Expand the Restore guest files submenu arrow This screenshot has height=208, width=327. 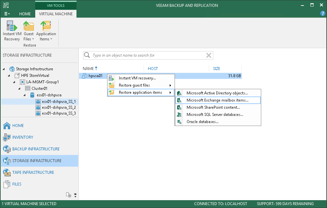(x=170, y=85)
